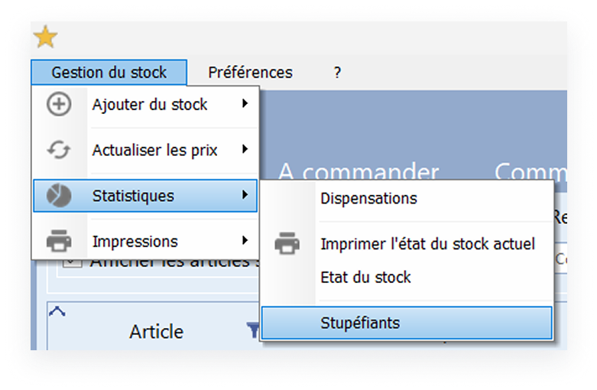Click the filter funnel icon in Article column
597x390 pixels.
[x=253, y=330]
